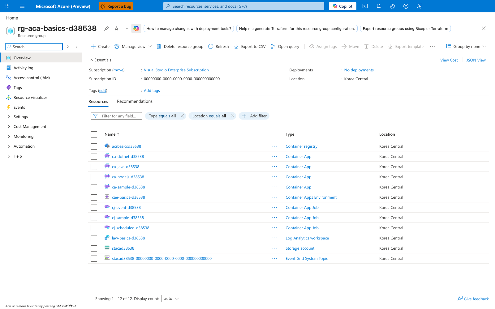Remove the Type equals all filter
Screen dimensions: 495x309
(182, 116)
